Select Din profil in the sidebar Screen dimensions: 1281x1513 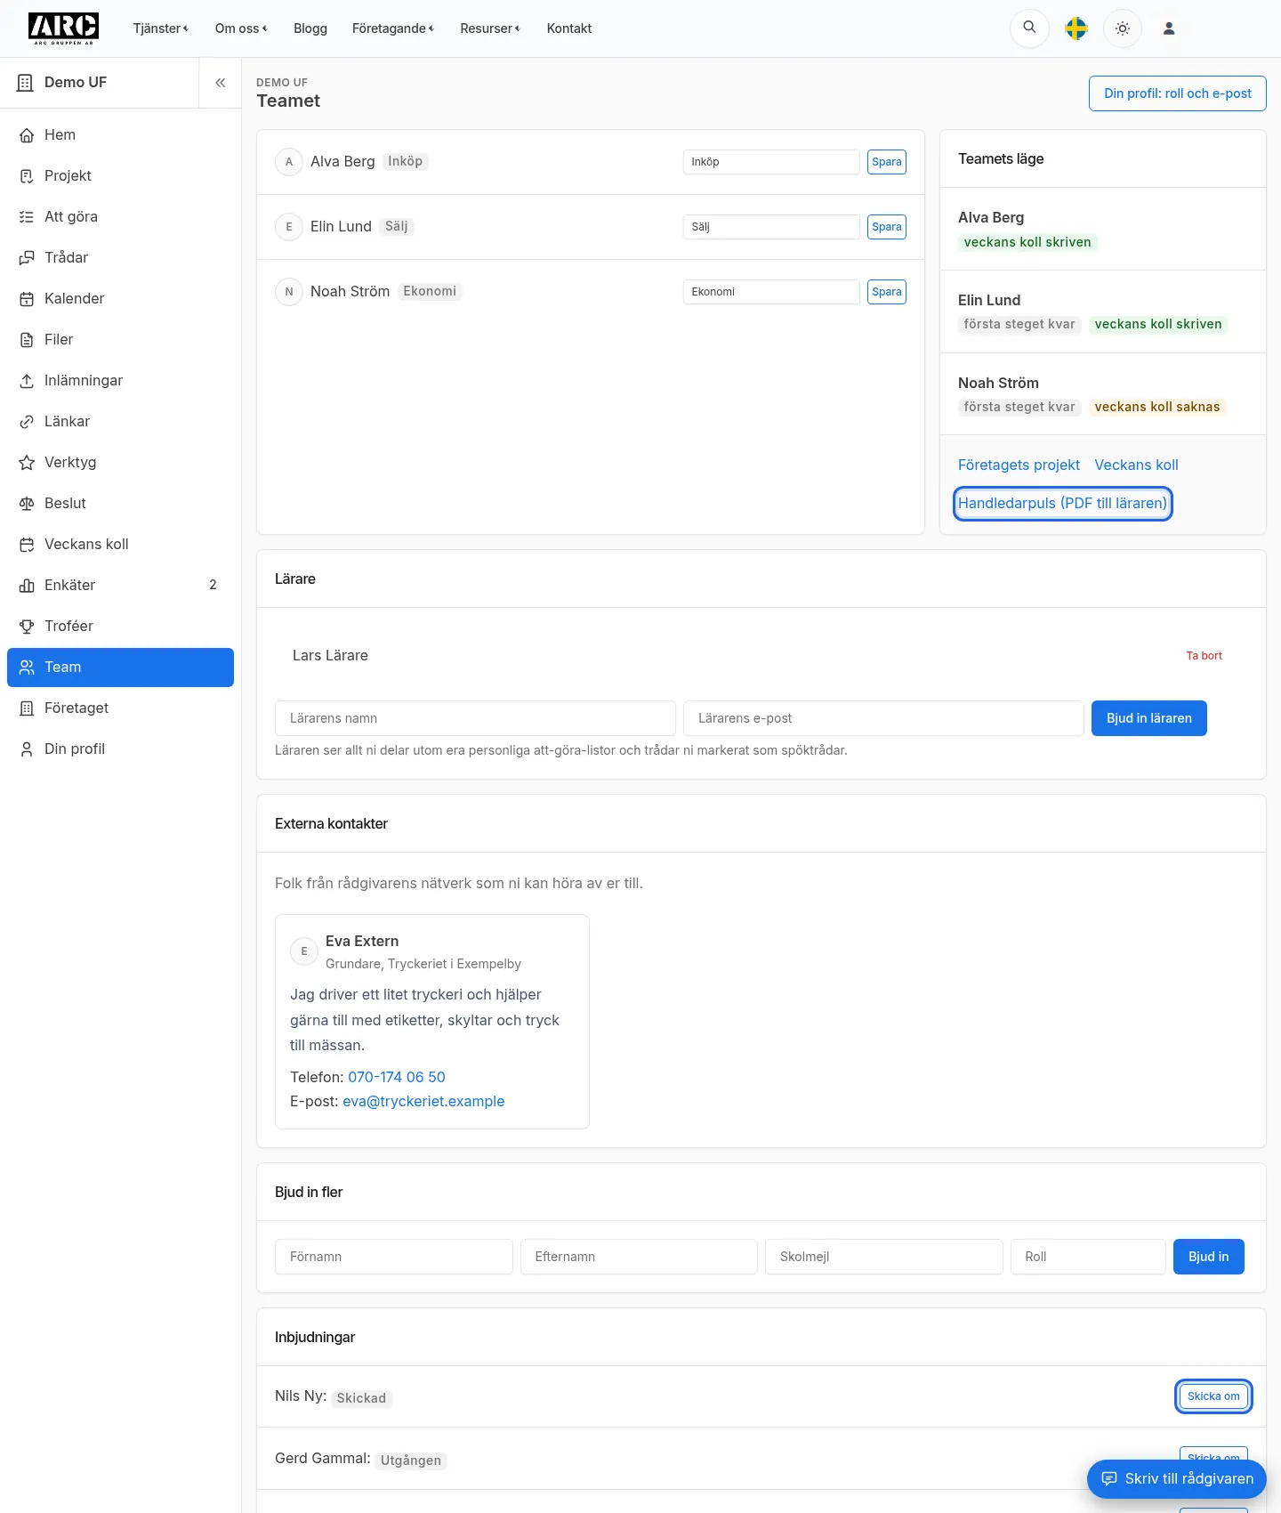120,749
